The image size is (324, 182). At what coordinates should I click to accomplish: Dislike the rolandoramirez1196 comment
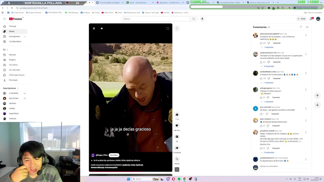click(269, 62)
